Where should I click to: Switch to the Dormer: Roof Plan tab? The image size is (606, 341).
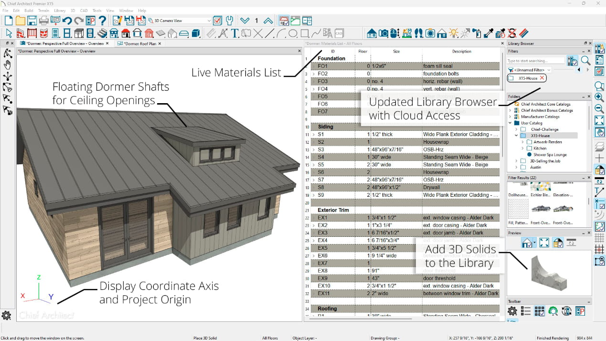pos(140,44)
